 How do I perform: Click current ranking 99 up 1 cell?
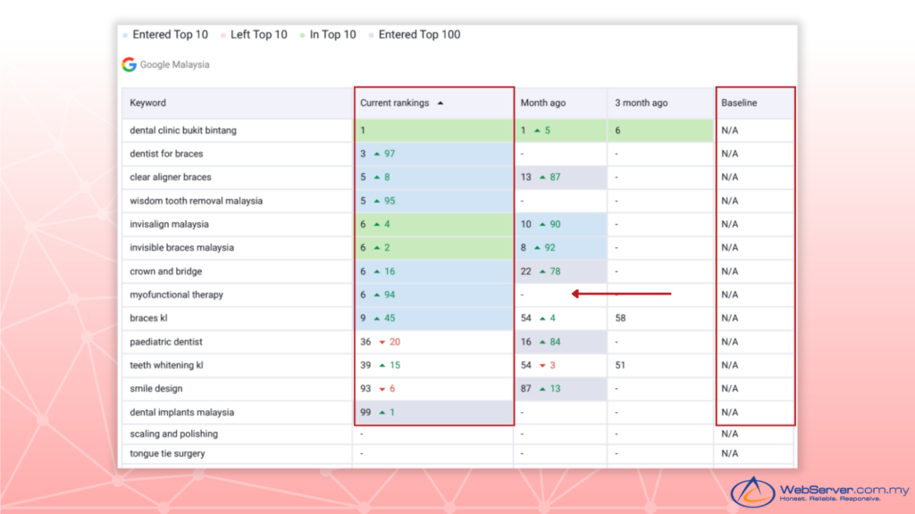433,412
